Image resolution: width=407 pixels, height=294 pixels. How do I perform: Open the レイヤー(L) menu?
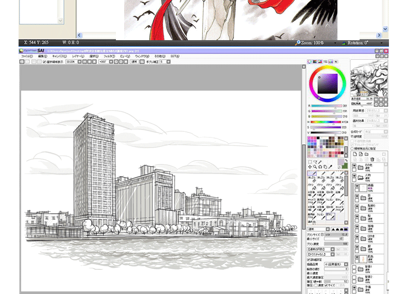tap(78, 56)
